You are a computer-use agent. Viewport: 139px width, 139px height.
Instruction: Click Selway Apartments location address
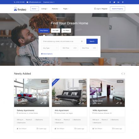click(x=27, y=113)
